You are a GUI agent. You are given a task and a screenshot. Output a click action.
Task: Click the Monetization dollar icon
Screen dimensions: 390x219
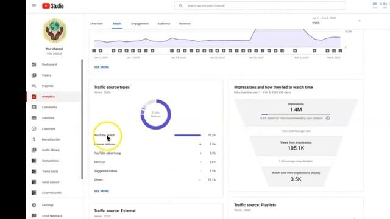point(34,139)
